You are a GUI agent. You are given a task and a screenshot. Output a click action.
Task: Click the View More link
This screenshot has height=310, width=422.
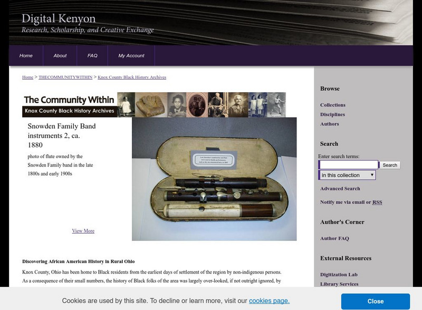pos(83,231)
